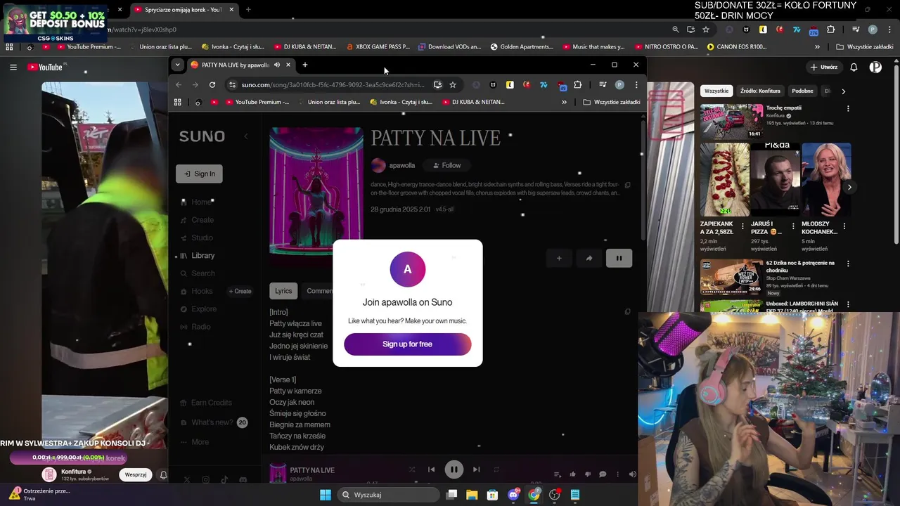900x506 pixels.
Task: Open comments icon in Suno player bar
Action: click(603, 474)
